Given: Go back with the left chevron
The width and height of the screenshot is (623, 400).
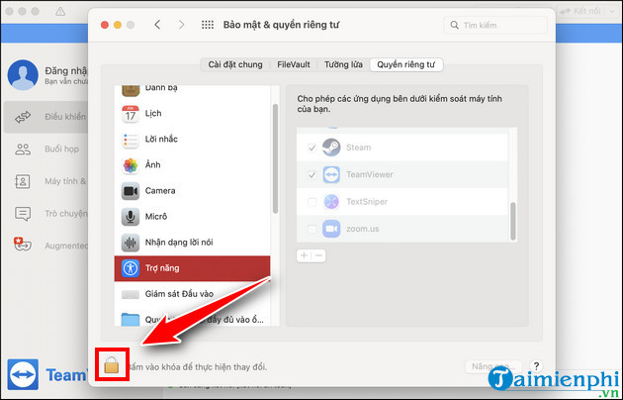Looking at the screenshot, I should pos(158,25).
